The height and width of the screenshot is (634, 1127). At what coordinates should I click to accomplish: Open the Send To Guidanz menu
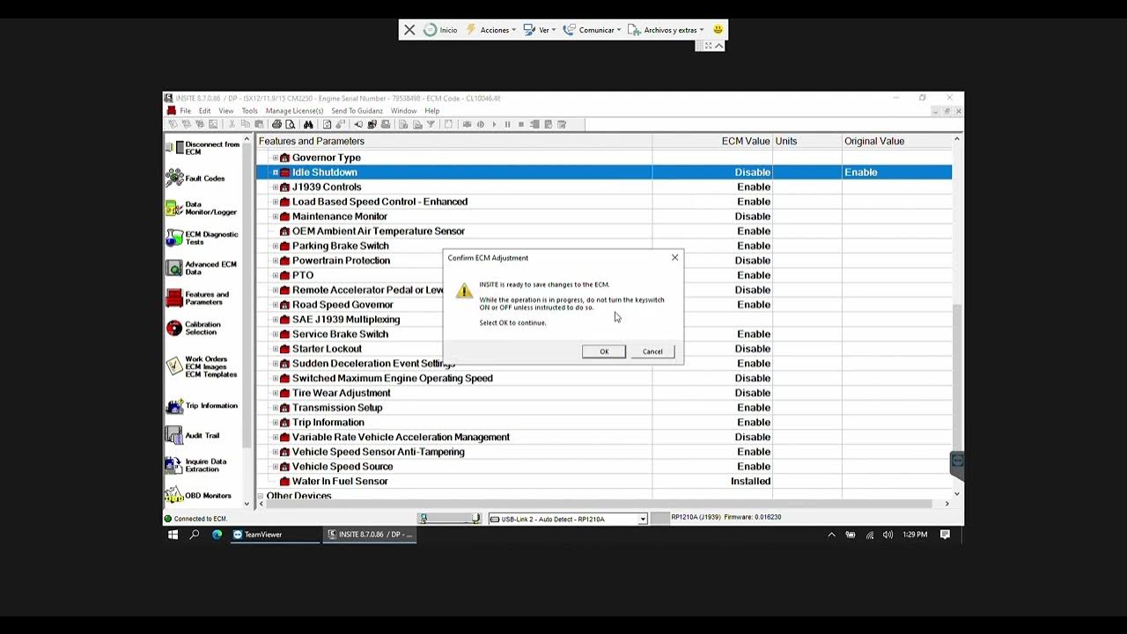tap(357, 111)
